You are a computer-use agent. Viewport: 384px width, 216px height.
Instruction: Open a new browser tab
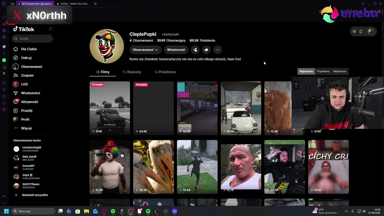(95, 4)
